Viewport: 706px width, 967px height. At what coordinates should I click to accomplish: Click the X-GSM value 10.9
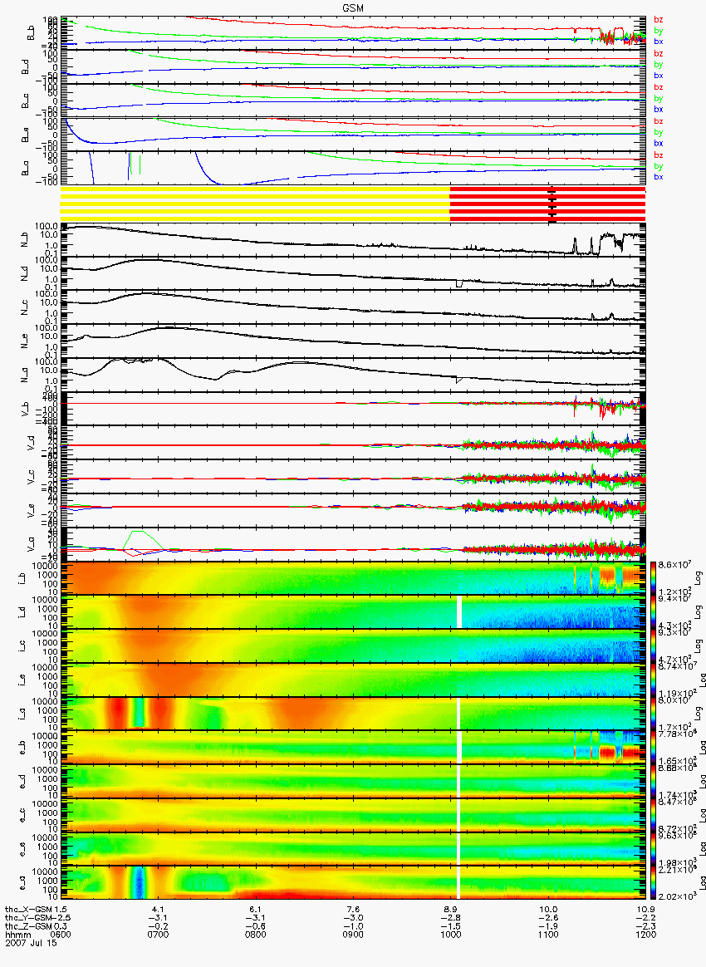tap(645, 910)
